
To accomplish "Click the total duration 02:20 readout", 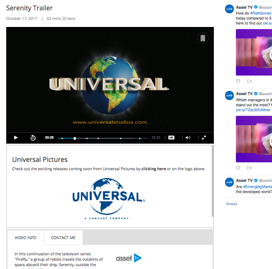I will click(x=156, y=137).
